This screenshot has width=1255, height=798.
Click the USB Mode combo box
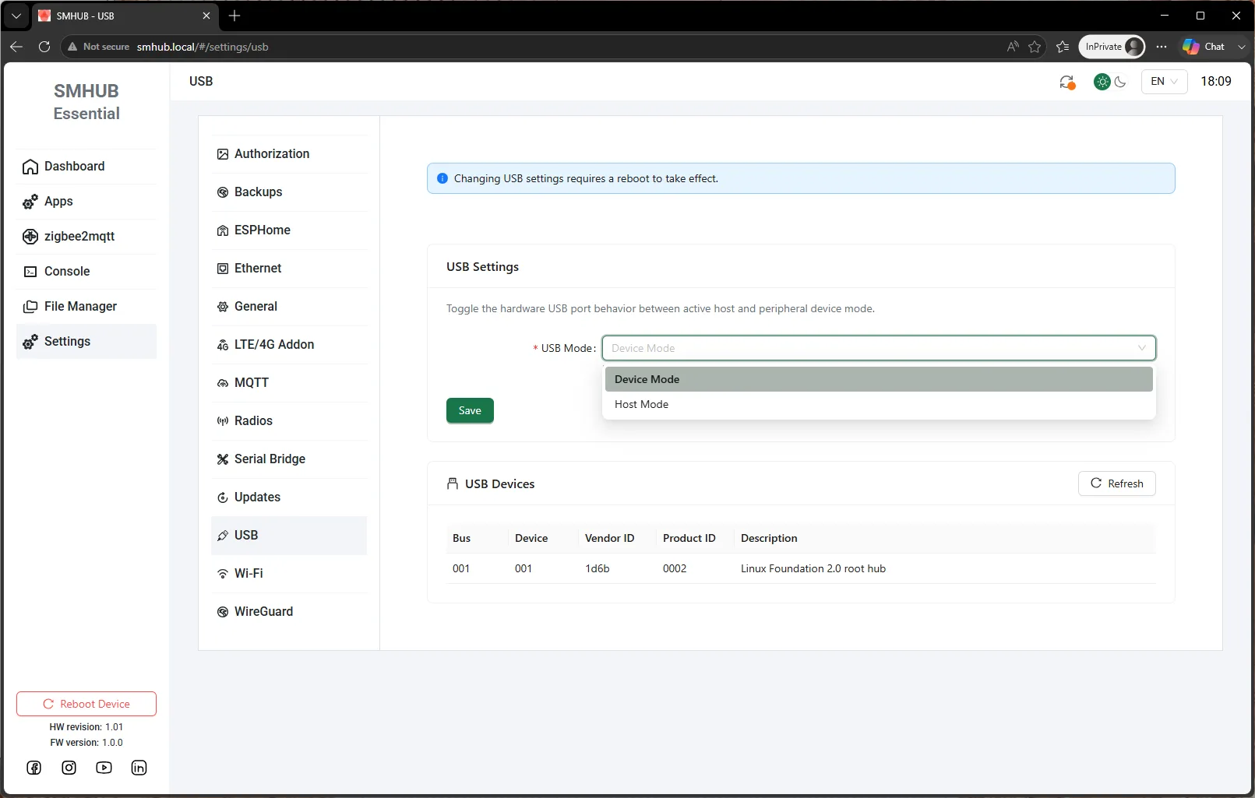[x=879, y=348]
